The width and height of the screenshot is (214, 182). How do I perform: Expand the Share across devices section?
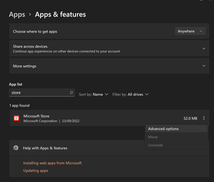(x=203, y=49)
